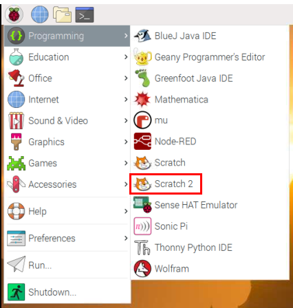Click the Shutdown running man icon
This screenshot has height=308, width=293.
pyautogui.click(x=16, y=292)
